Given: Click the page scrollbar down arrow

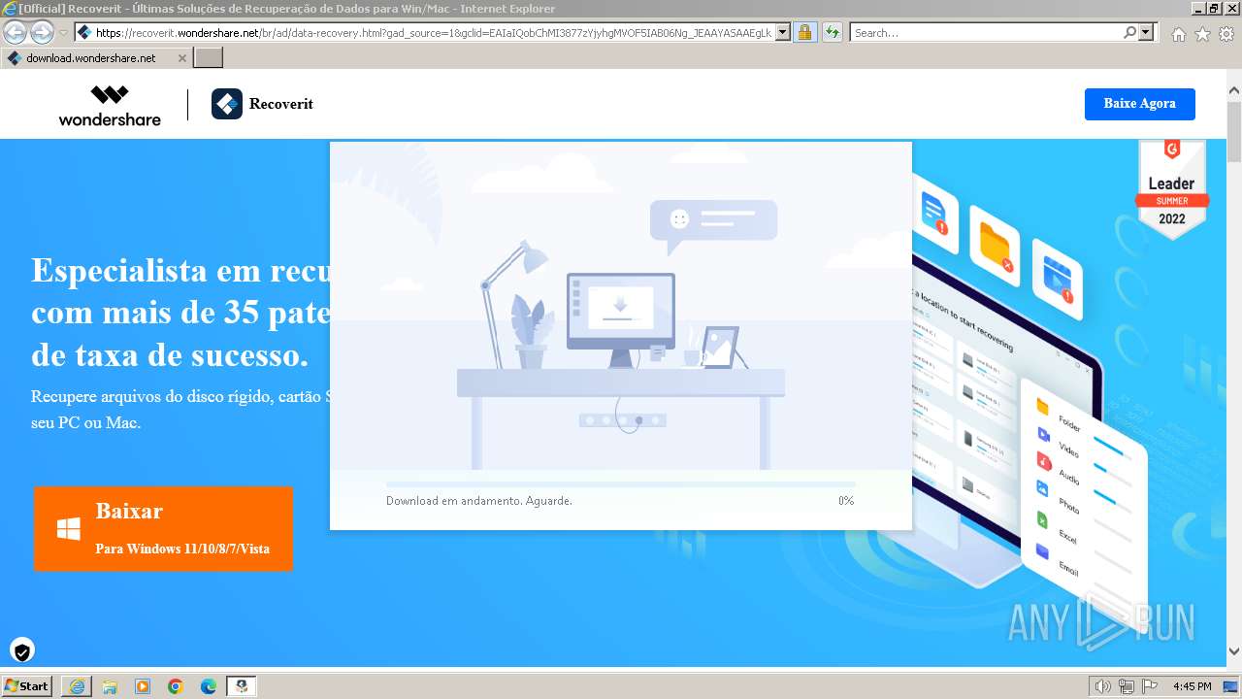Looking at the screenshot, I should [x=1234, y=651].
